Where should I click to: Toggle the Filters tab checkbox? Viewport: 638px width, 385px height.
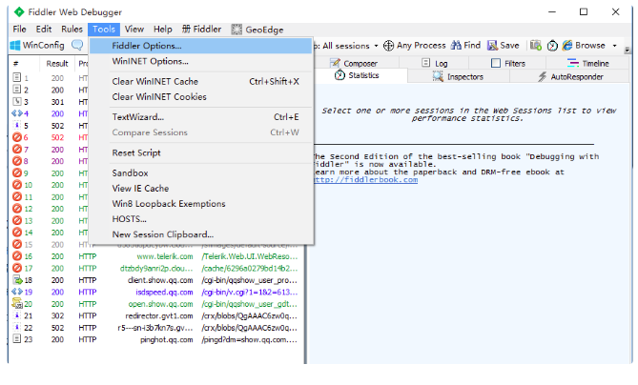(496, 63)
